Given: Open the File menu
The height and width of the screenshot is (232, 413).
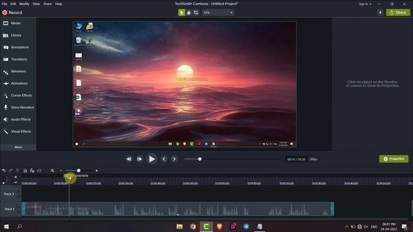Looking at the screenshot, I should coord(5,4).
